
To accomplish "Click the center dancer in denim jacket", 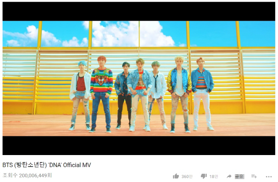I will pyautogui.click(x=139, y=95).
